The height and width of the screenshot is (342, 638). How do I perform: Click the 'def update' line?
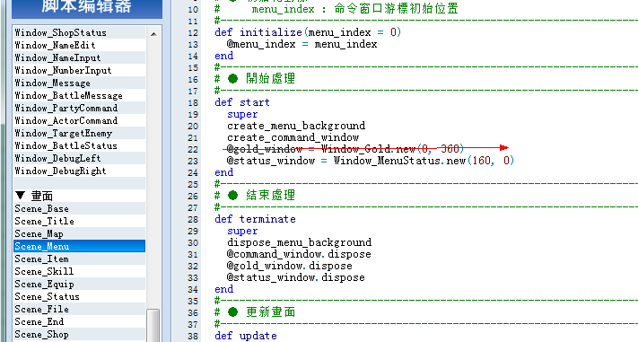(x=246, y=337)
